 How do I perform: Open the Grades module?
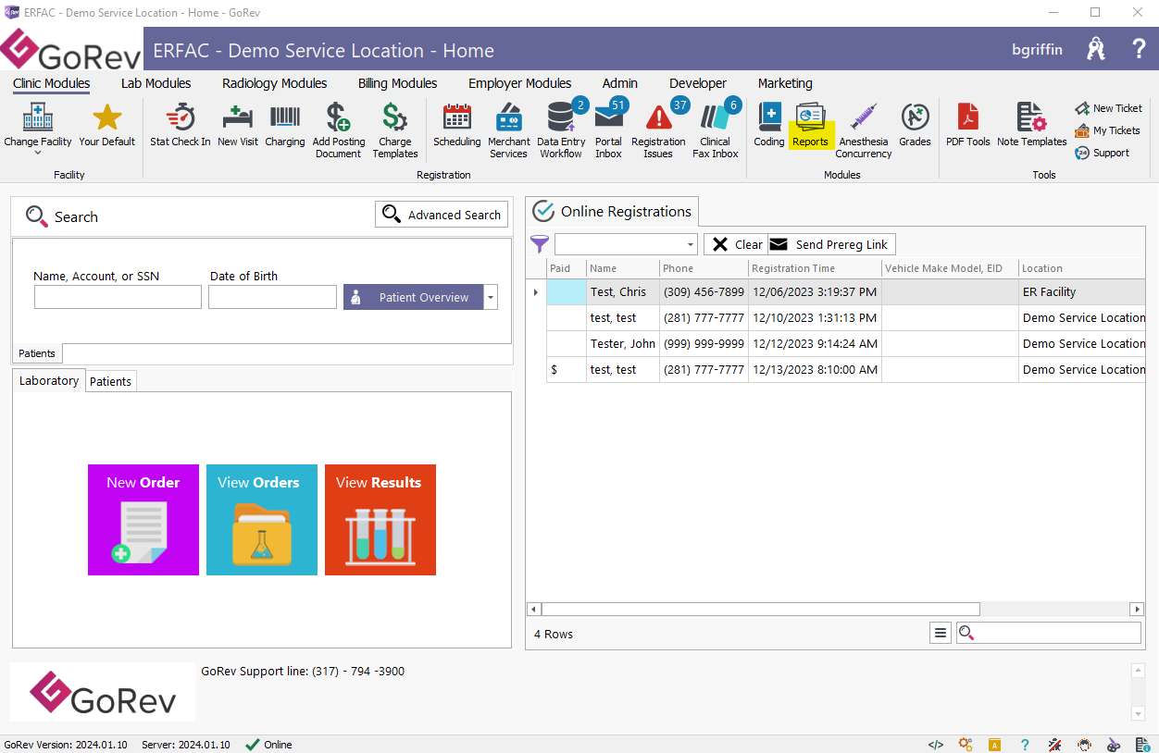(x=915, y=126)
